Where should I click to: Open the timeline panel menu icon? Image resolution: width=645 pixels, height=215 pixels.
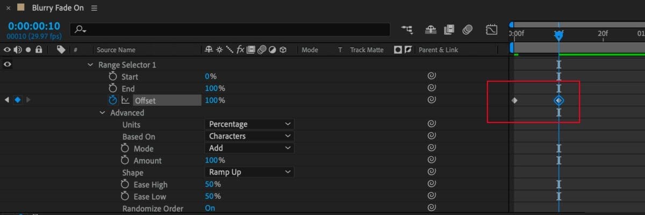[95, 8]
